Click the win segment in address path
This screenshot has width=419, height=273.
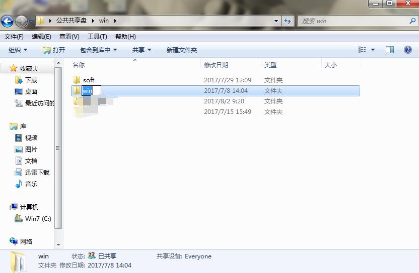104,21
